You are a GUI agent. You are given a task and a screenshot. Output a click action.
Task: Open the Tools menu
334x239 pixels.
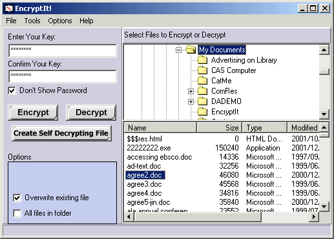[x=32, y=21]
